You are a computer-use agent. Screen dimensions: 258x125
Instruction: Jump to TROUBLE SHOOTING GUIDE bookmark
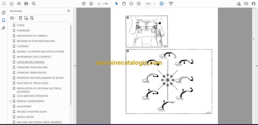coord(32,112)
